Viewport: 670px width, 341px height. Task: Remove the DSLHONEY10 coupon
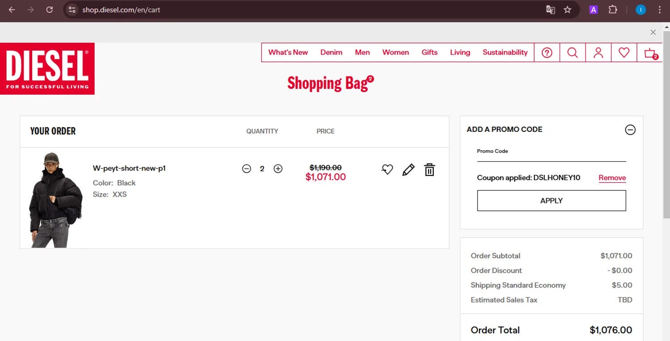click(x=612, y=177)
